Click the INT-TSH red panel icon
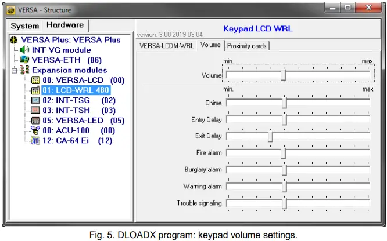Image resolution: width=387 pixels, height=241 pixels. point(35,110)
